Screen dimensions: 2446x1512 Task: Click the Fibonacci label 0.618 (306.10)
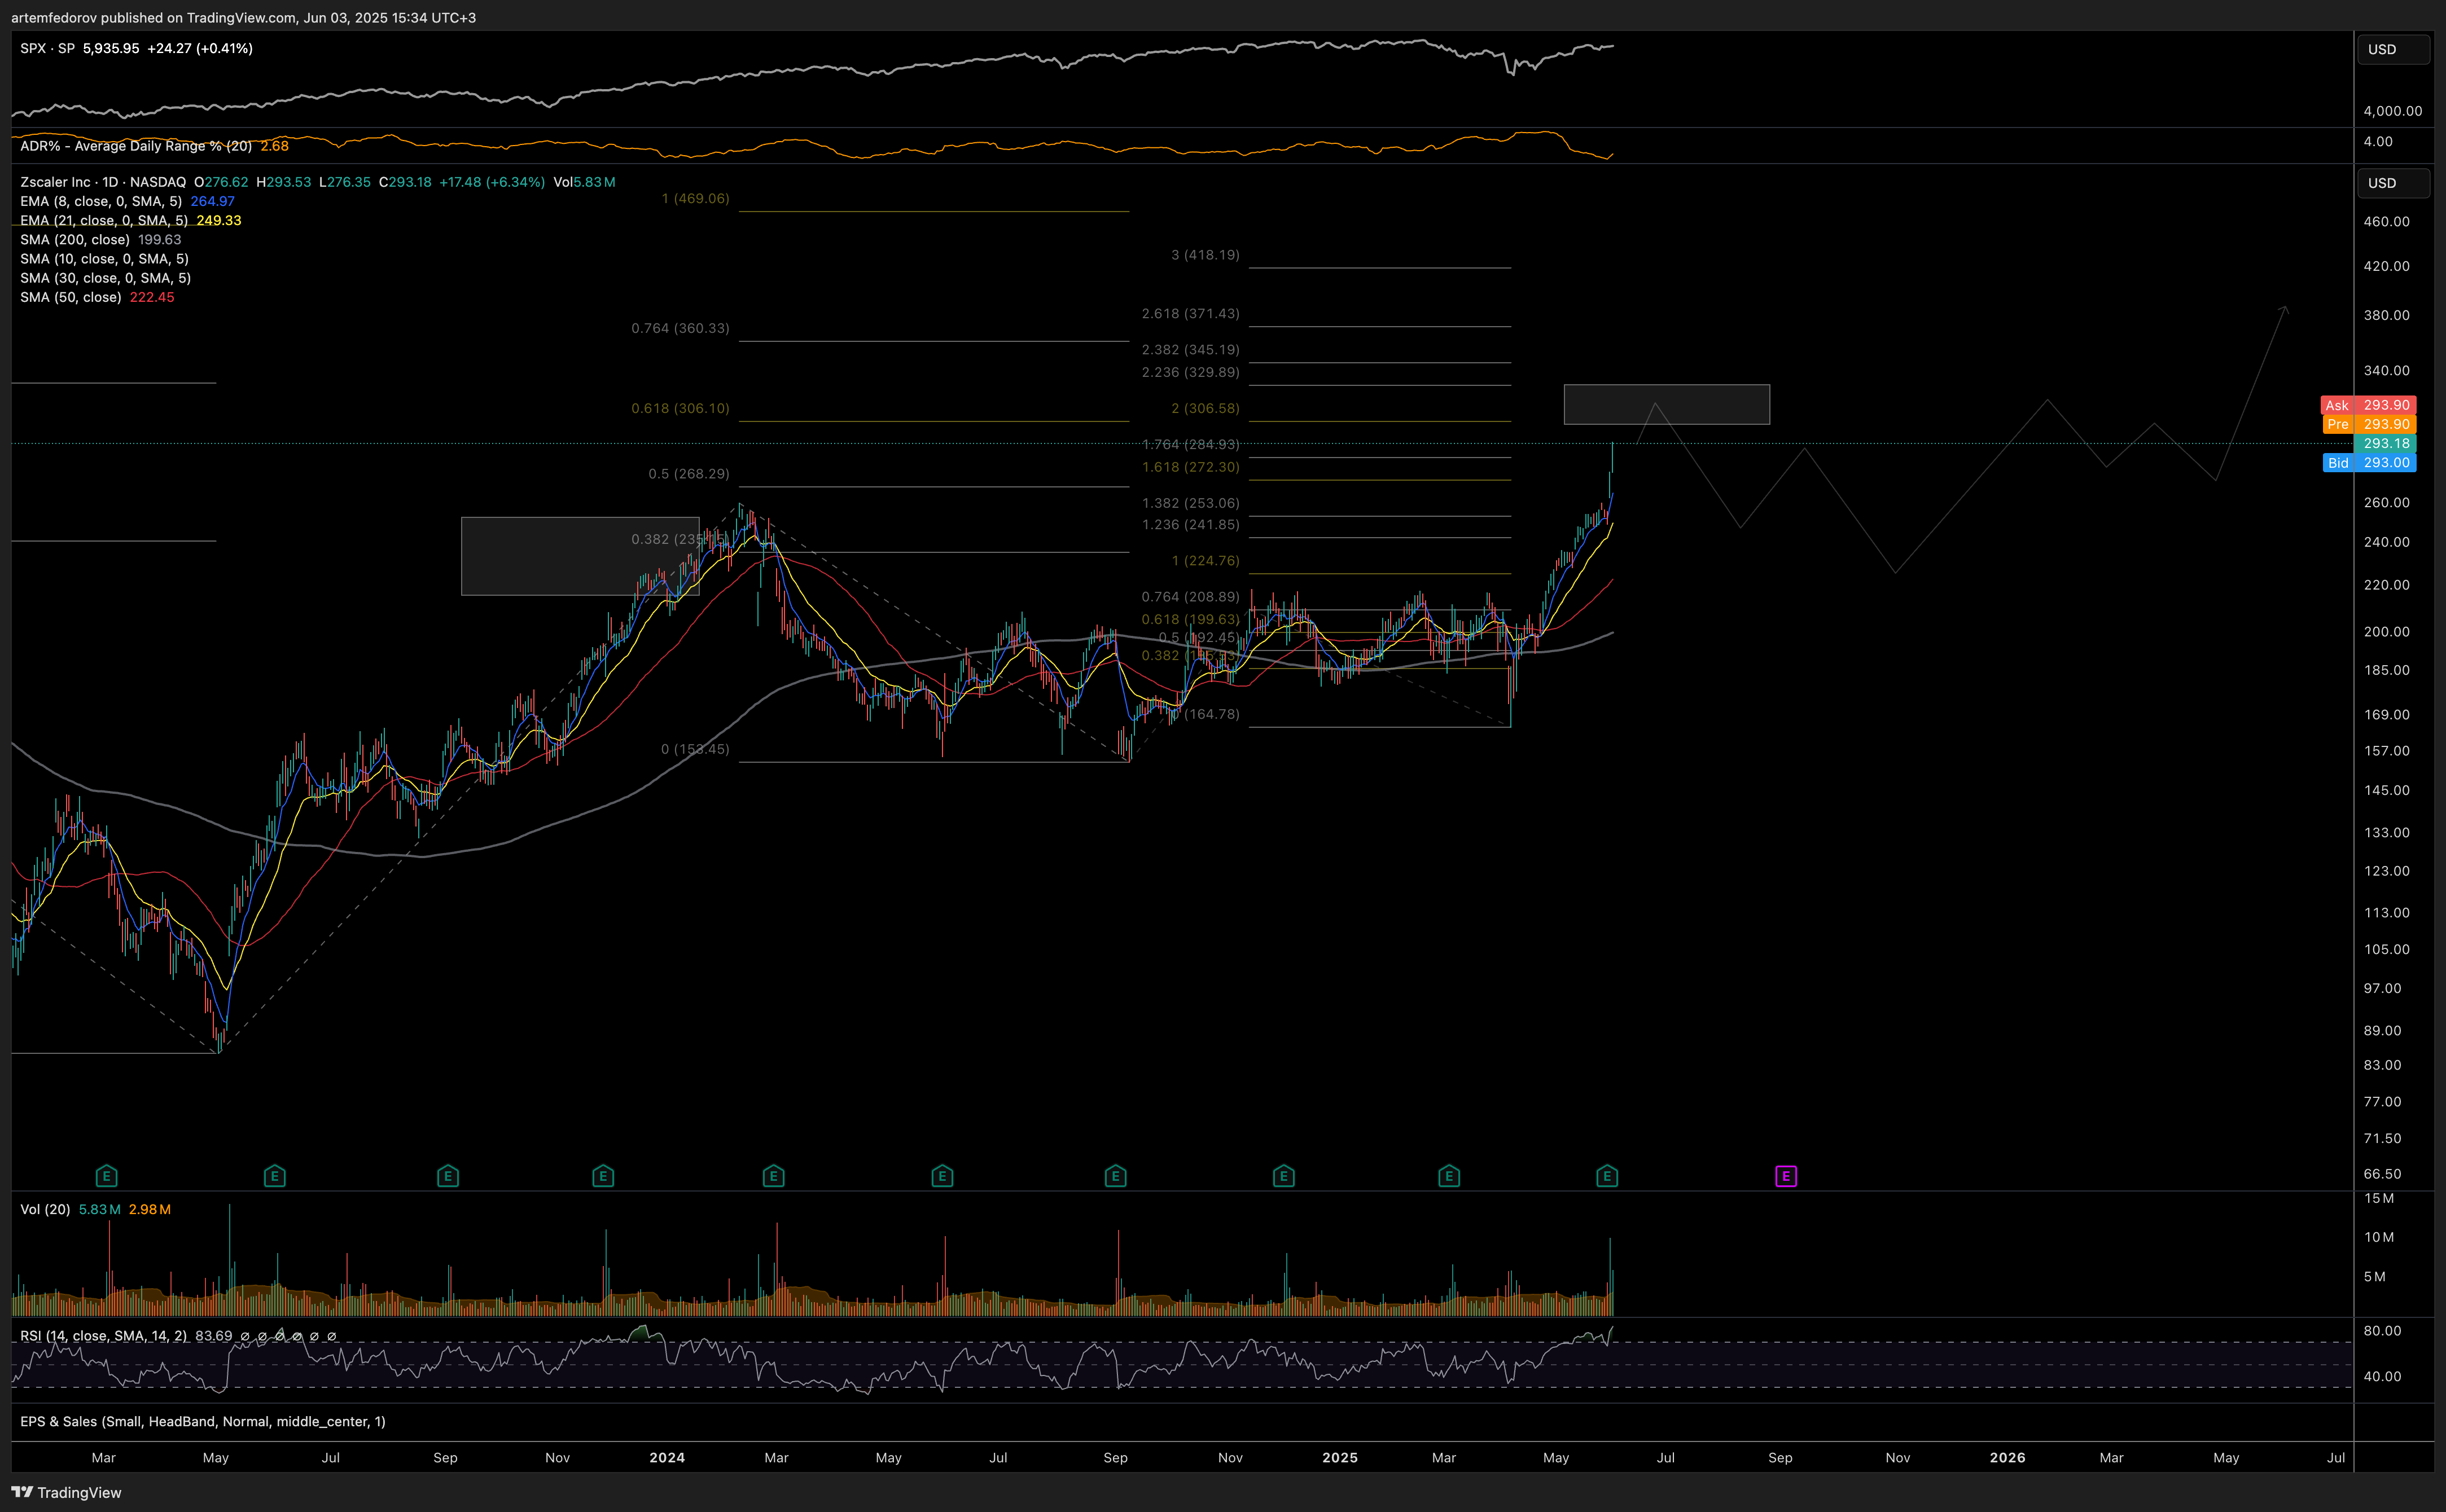(680, 408)
